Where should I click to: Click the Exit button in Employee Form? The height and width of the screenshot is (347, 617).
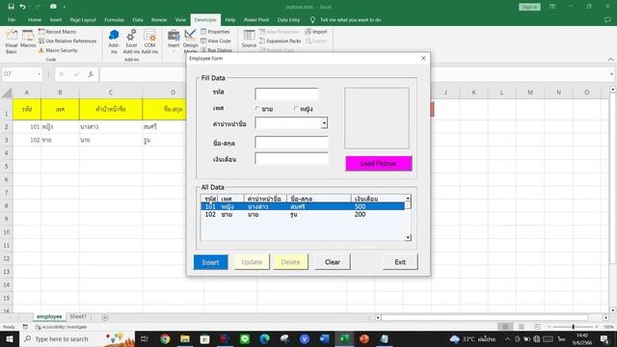click(400, 262)
